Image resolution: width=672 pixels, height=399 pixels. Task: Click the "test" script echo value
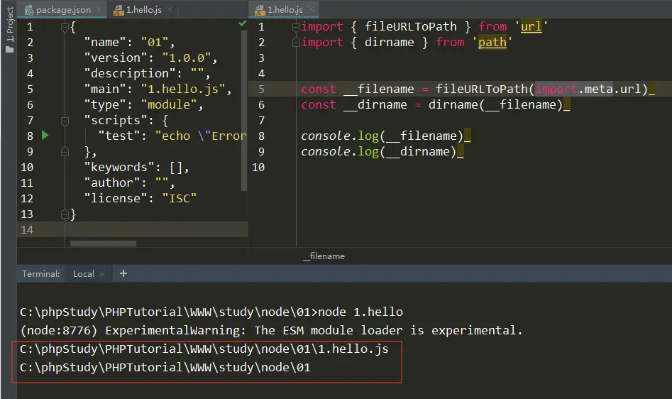[201, 136]
